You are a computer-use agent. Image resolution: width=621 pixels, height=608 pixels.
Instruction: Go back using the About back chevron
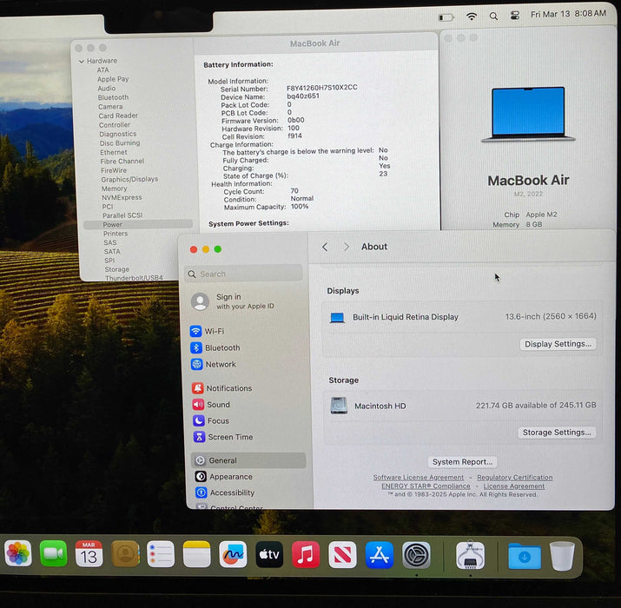[325, 248]
